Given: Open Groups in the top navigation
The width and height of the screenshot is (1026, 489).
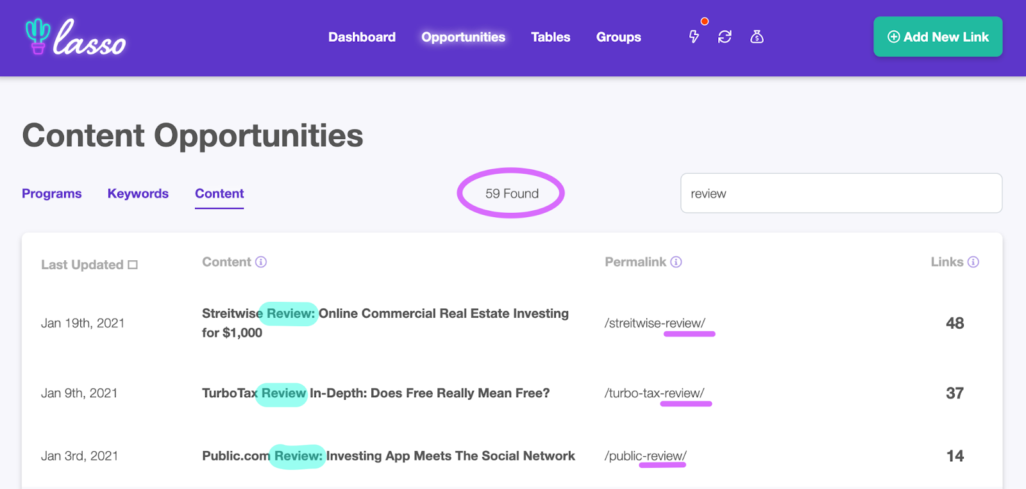Looking at the screenshot, I should point(618,37).
